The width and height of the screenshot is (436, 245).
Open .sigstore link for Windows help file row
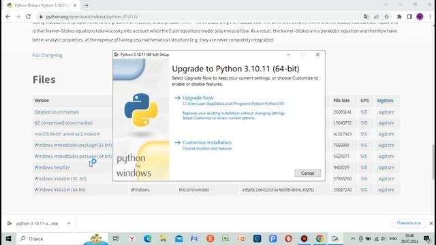coord(386,167)
